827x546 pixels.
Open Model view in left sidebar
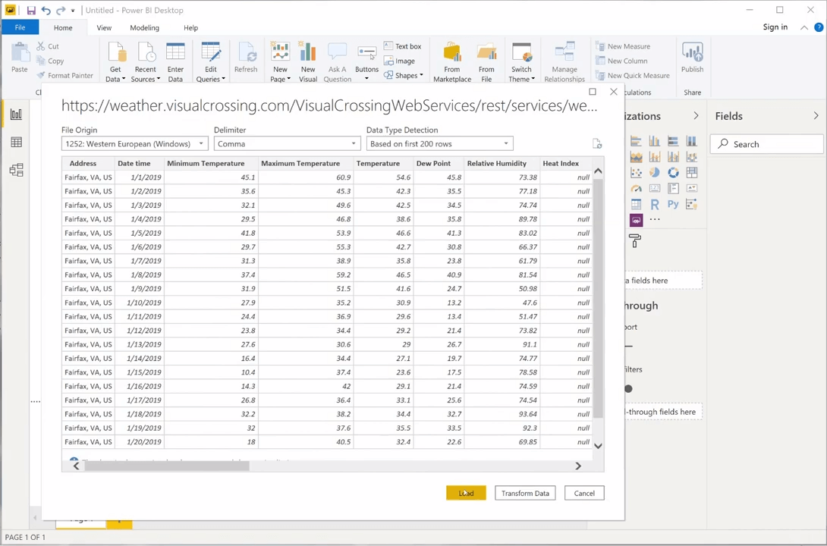(x=16, y=171)
